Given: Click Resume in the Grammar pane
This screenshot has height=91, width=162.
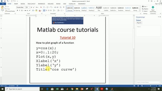Looking at the screenshot, I should tap(139, 23).
